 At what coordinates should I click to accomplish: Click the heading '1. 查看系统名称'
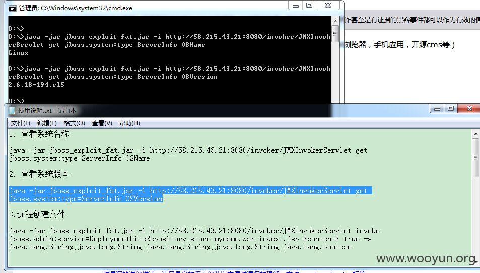(x=39, y=134)
